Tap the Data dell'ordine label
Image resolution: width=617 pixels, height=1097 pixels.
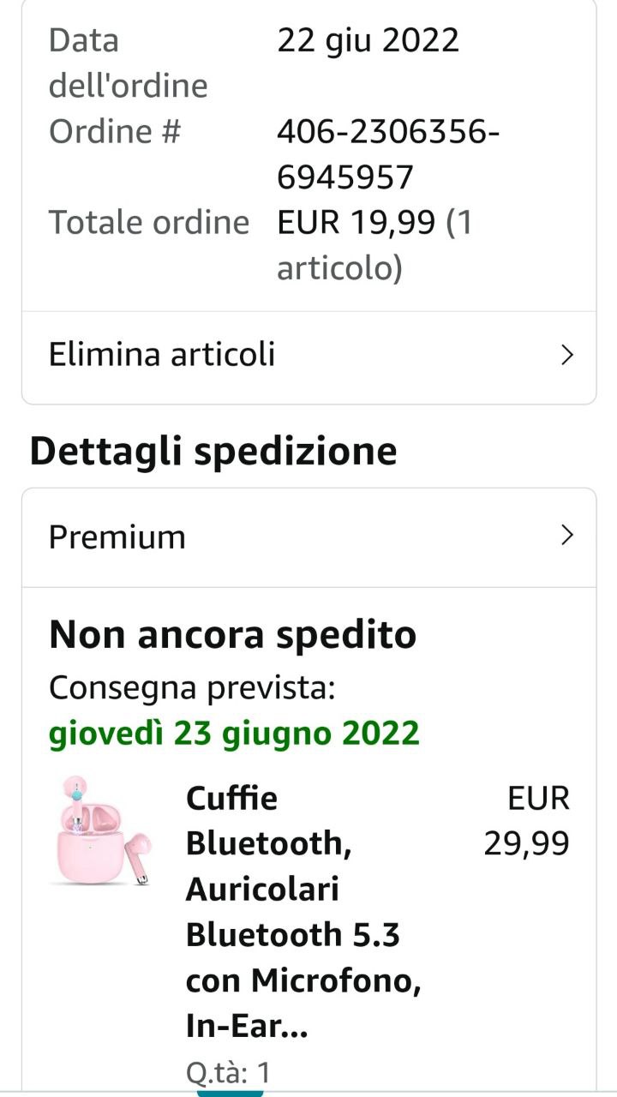pyautogui.click(x=128, y=63)
